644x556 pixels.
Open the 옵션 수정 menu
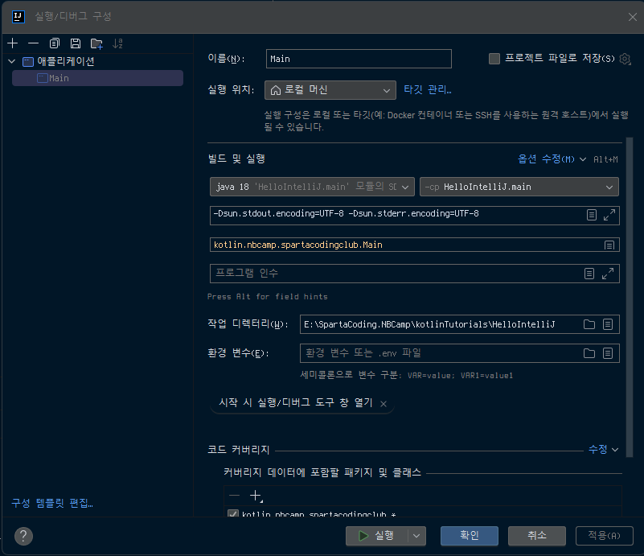point(552,159)
